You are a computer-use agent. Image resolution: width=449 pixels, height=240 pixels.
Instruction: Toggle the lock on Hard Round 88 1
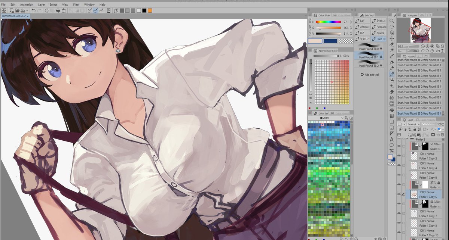[x=381, y=57]
